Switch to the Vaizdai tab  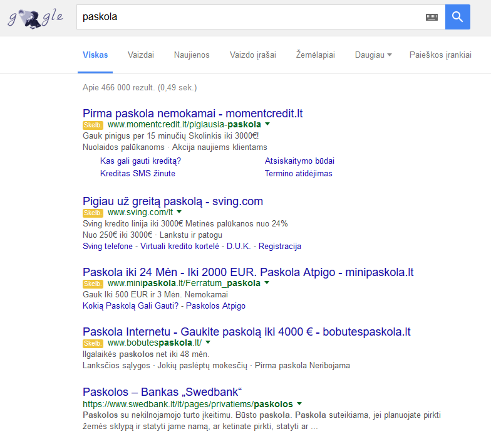pyautogui.click(x=141, y=55)
